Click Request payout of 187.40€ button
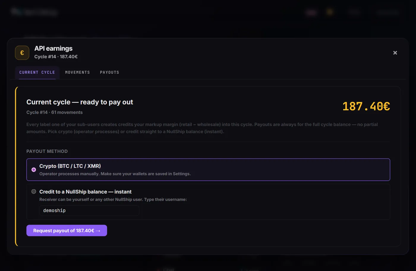 click(x=67, y=231)
